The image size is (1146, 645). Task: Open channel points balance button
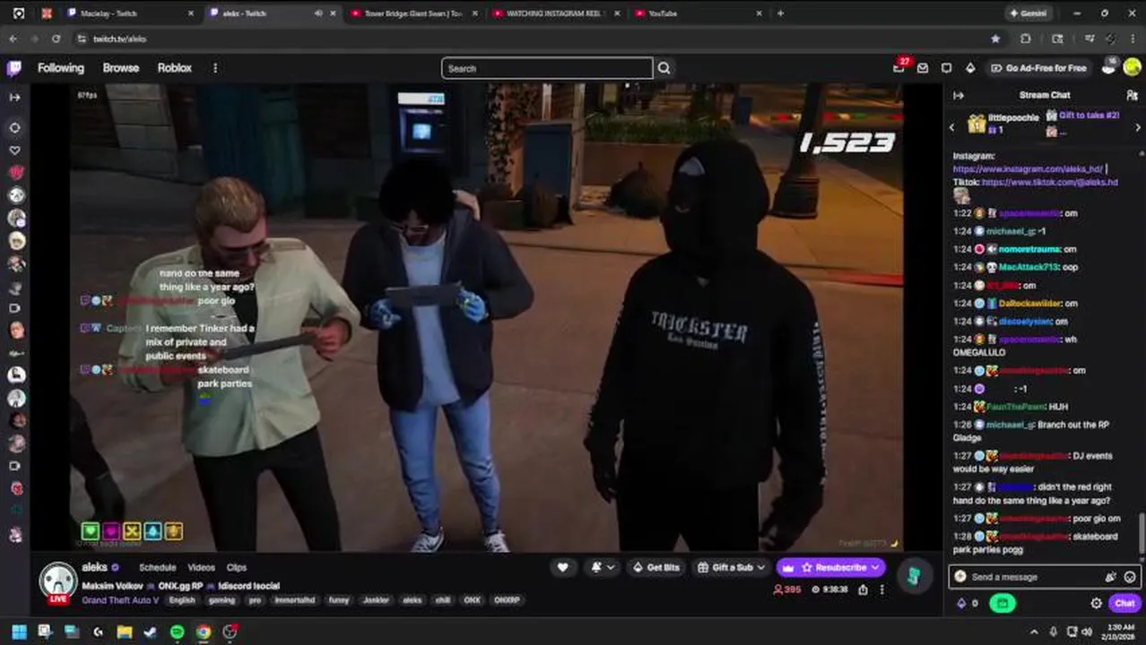(968, 604)
